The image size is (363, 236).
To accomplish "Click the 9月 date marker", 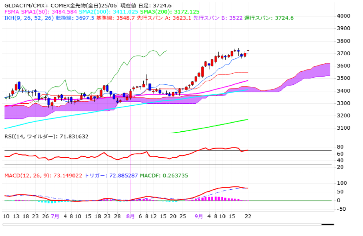I will point(199,216).
